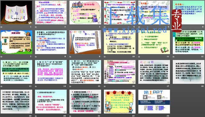205x117 pixels.
Task: Click the animation star icon under slide 2
Action: pos(36,27)
